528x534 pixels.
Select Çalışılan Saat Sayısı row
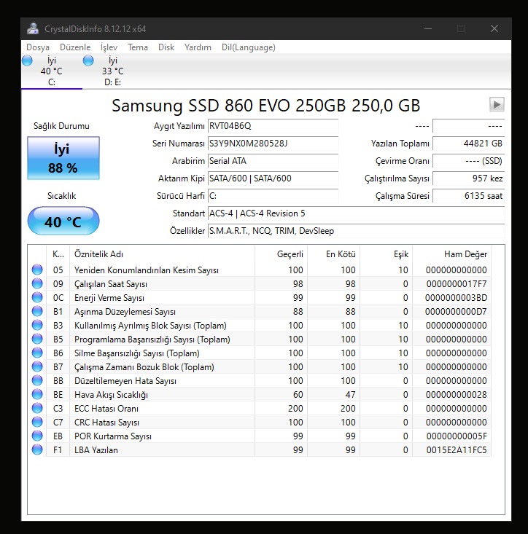[260, 283]
